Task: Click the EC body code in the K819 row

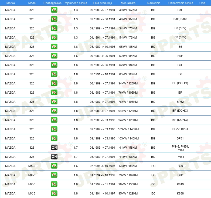Action: [x=153, y=184]
